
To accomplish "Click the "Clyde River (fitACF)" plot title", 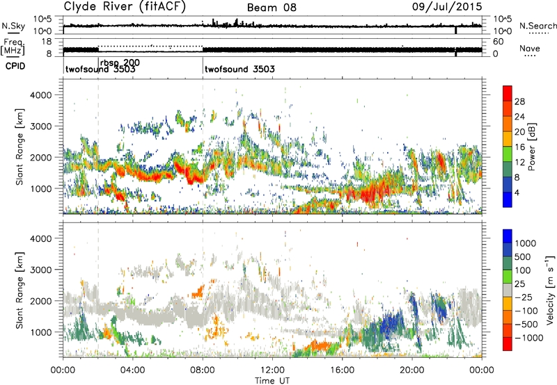I will click(x=125, y=6).
